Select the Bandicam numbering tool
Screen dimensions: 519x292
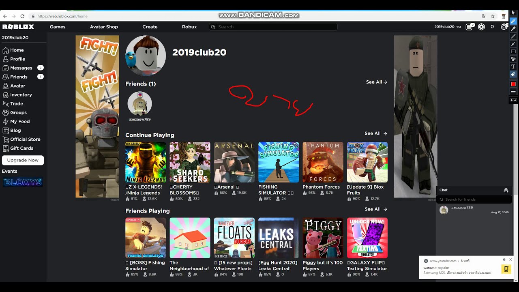[513, 59]
